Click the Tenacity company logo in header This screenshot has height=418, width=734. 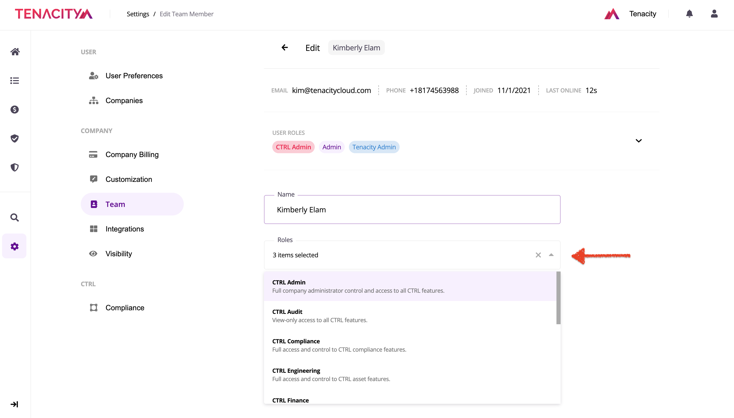[x=612, y=14]
